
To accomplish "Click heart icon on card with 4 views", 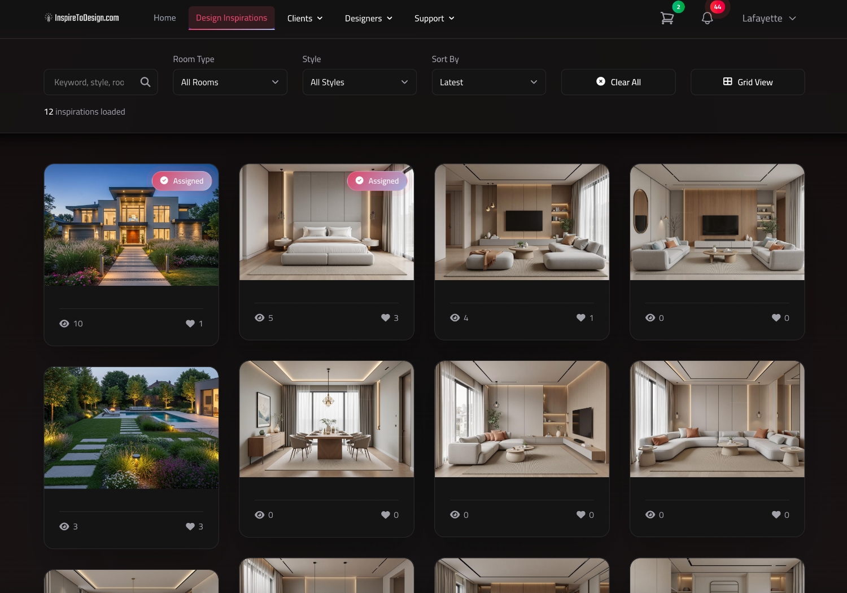I will [x=581, y=318].
